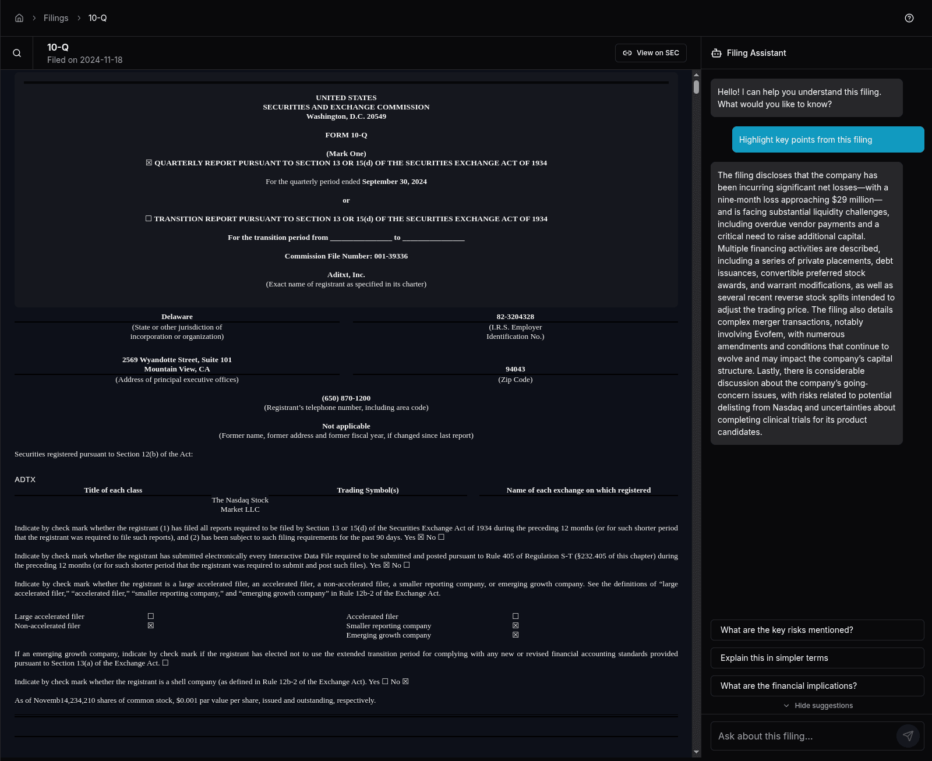Send message with paper plane icon
The height and width of the screenshot is (761, 932).
coord(908,736)
